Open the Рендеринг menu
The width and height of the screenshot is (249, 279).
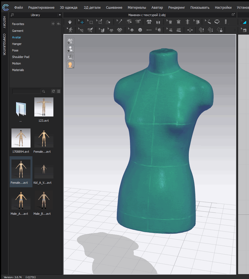coord(177,8)
